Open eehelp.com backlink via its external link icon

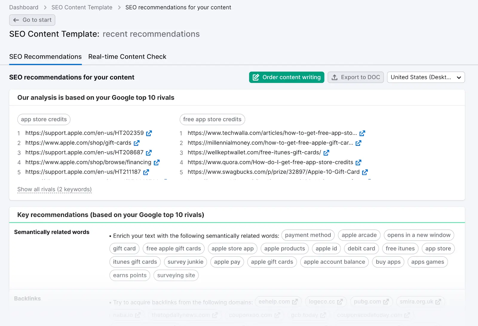(295, 301)
